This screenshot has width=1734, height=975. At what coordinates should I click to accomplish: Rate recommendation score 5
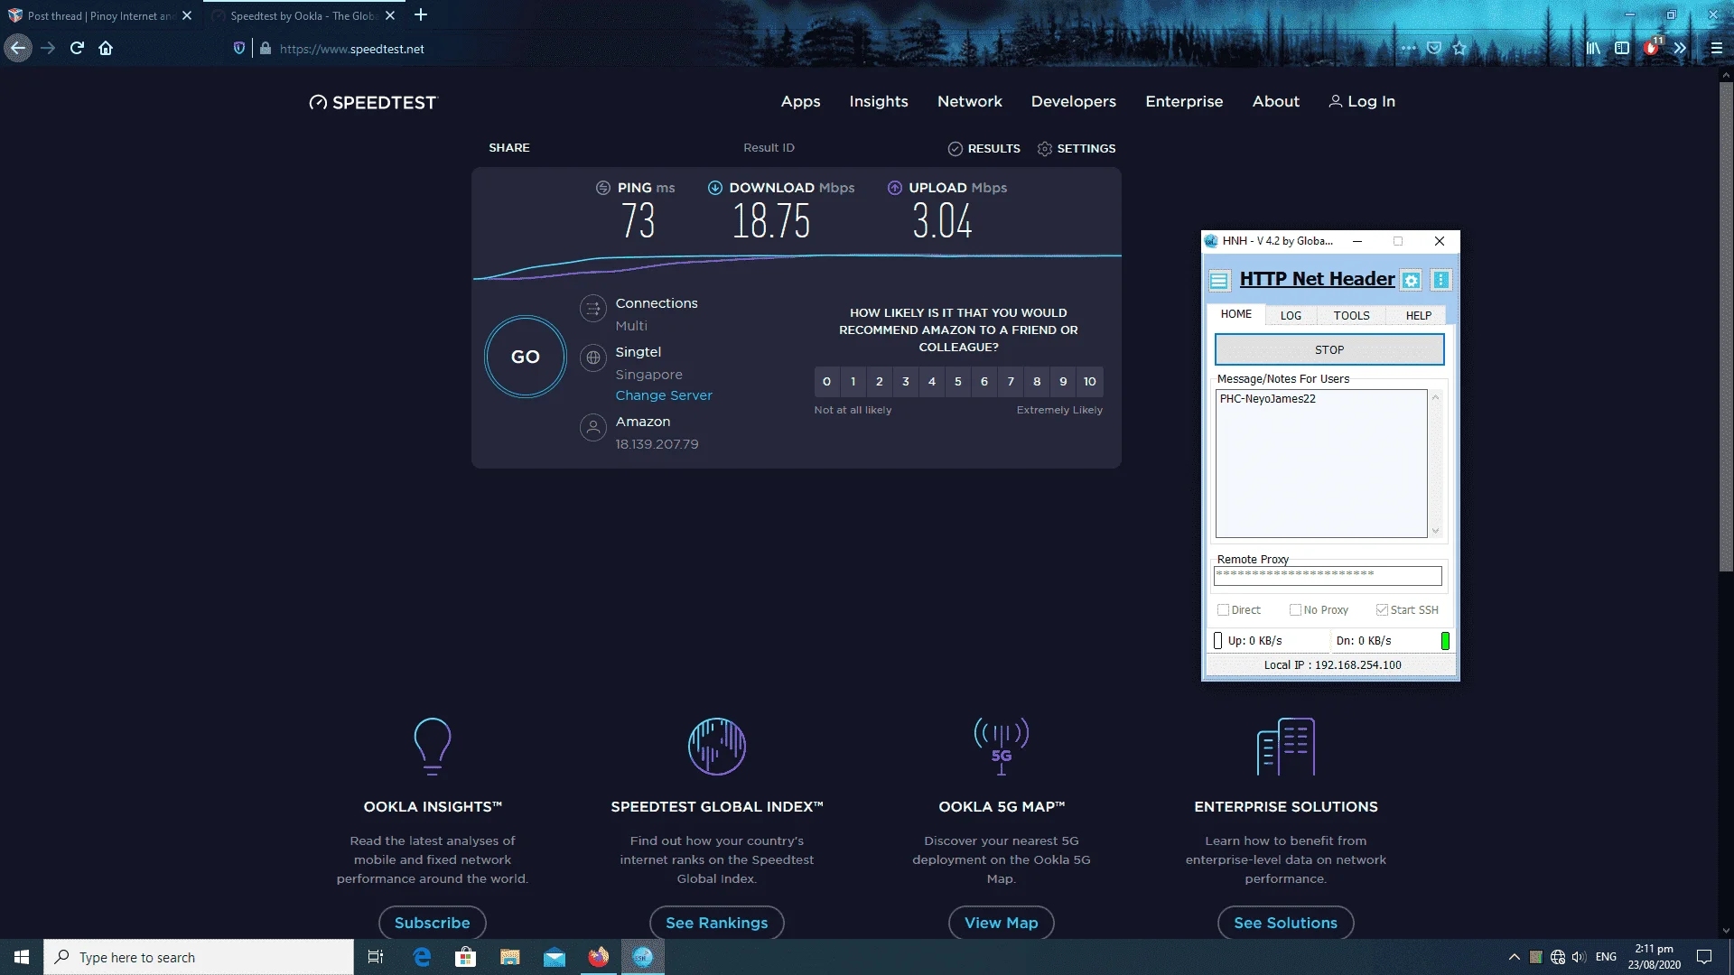[x=958, y=381]
